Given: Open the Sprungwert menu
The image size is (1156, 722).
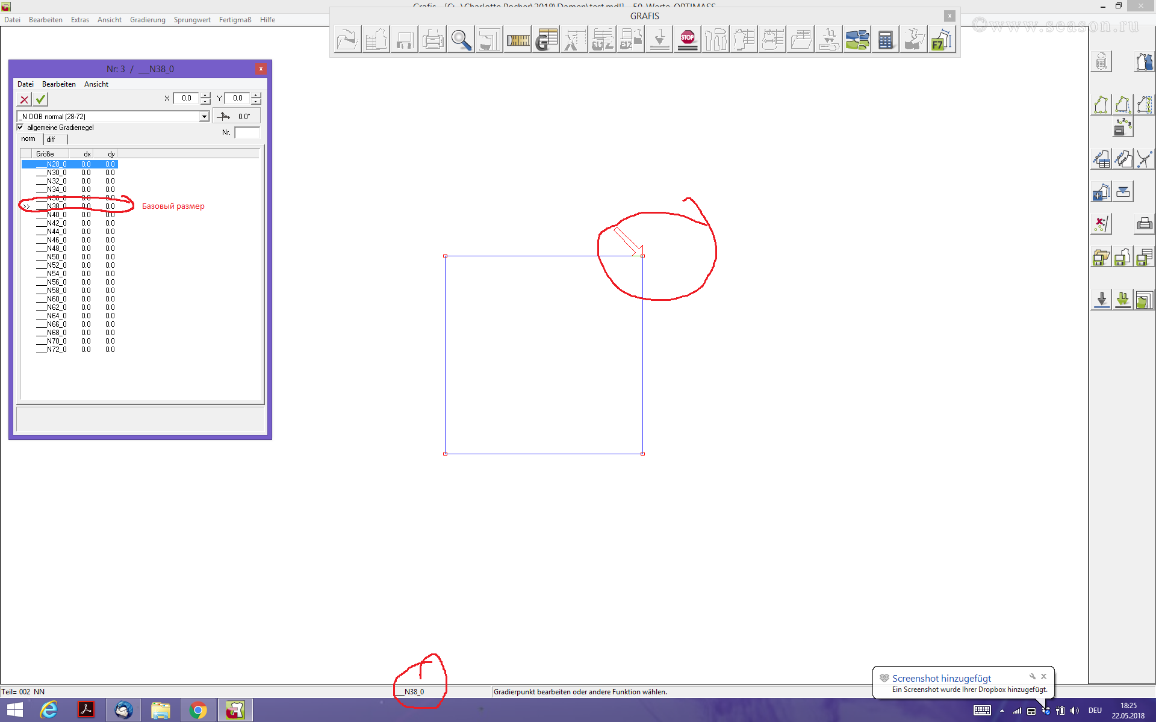Looking at the screenshot, I should (192, 20).
